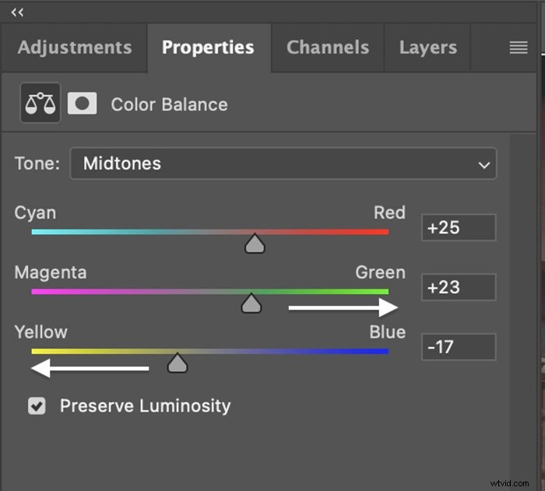The height and width of the screenshot is (491, 545).
Task: Click the Red label
Action: click(x=389, y=212)
